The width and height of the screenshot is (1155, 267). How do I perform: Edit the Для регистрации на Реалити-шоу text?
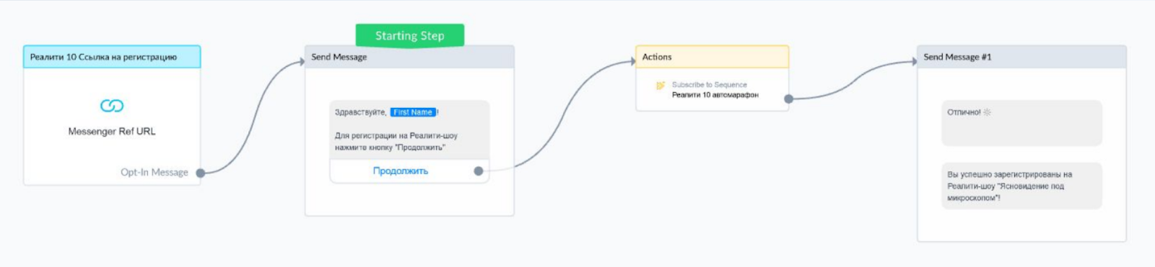click(x=396, y=141)
